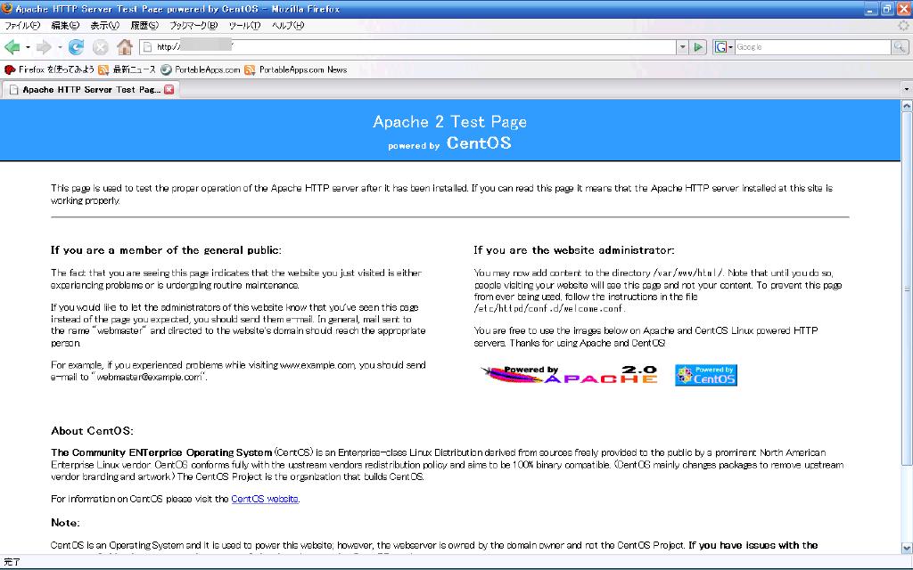
Task: Go back with the green Back arrow
Action: click(x=12, y=47)
